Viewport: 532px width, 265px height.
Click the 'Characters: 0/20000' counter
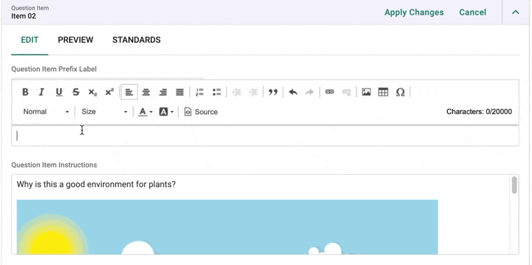[x=479, y=112]
